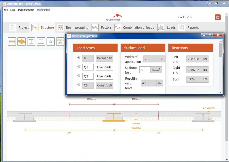Image resolution: width=229 pixels, height=162 pixels.
Task: Click the Loads configuration window icon
Action: [x=69, y=36]
